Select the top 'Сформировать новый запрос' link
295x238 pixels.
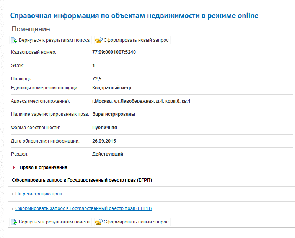136,40
